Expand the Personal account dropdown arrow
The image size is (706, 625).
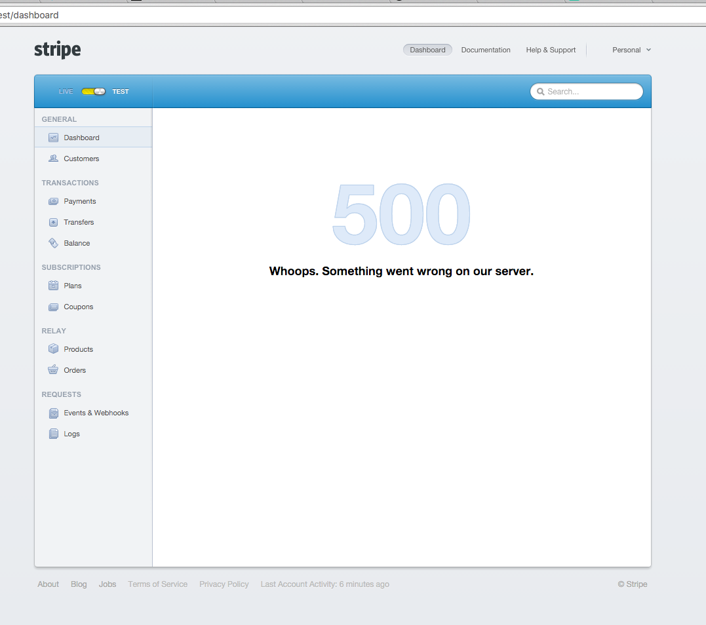tap(648, 50)
